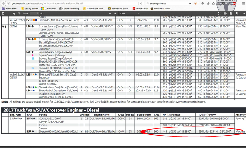Open the SIM Outlook Web bookmark
246x163 pixels.
[94, 9]
